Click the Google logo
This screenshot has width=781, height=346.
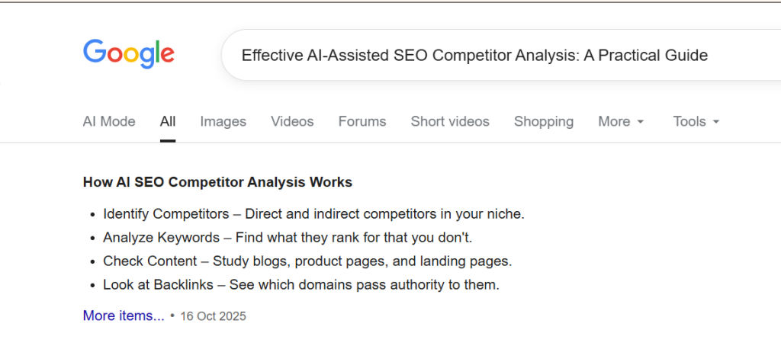[128, 53]
